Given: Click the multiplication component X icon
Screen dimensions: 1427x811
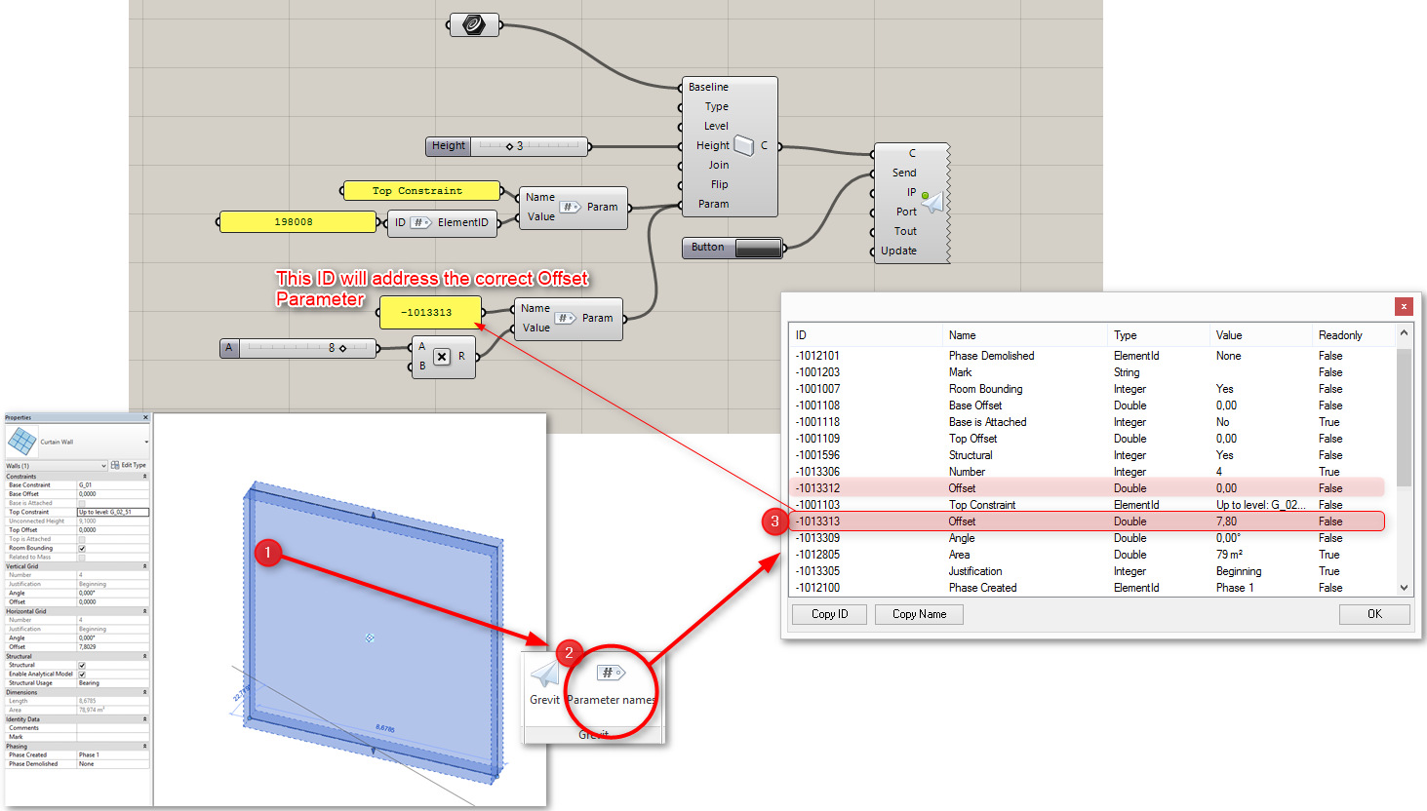Looking at the screenshot, I should [x=442, y=357].
